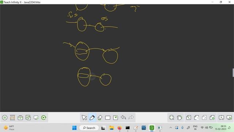This screenshot has width=234, height=132.
Task: Open the edit note tool
Action: pyautogui.click(x=116, y=118)
